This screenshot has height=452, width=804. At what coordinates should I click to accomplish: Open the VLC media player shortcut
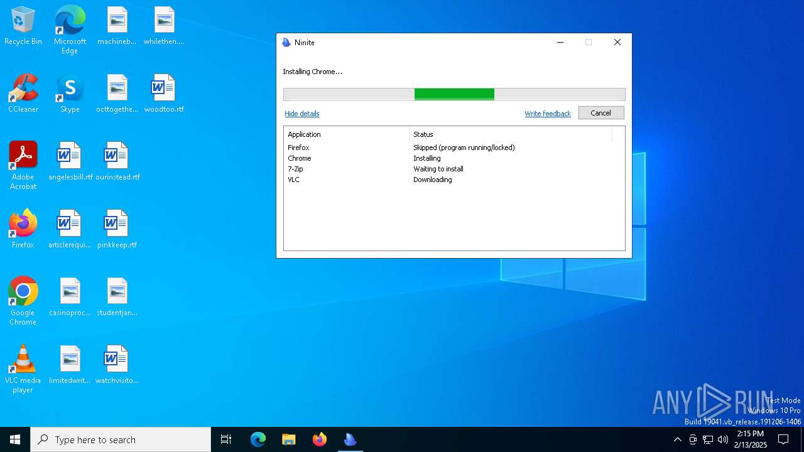tap(23, 369)
